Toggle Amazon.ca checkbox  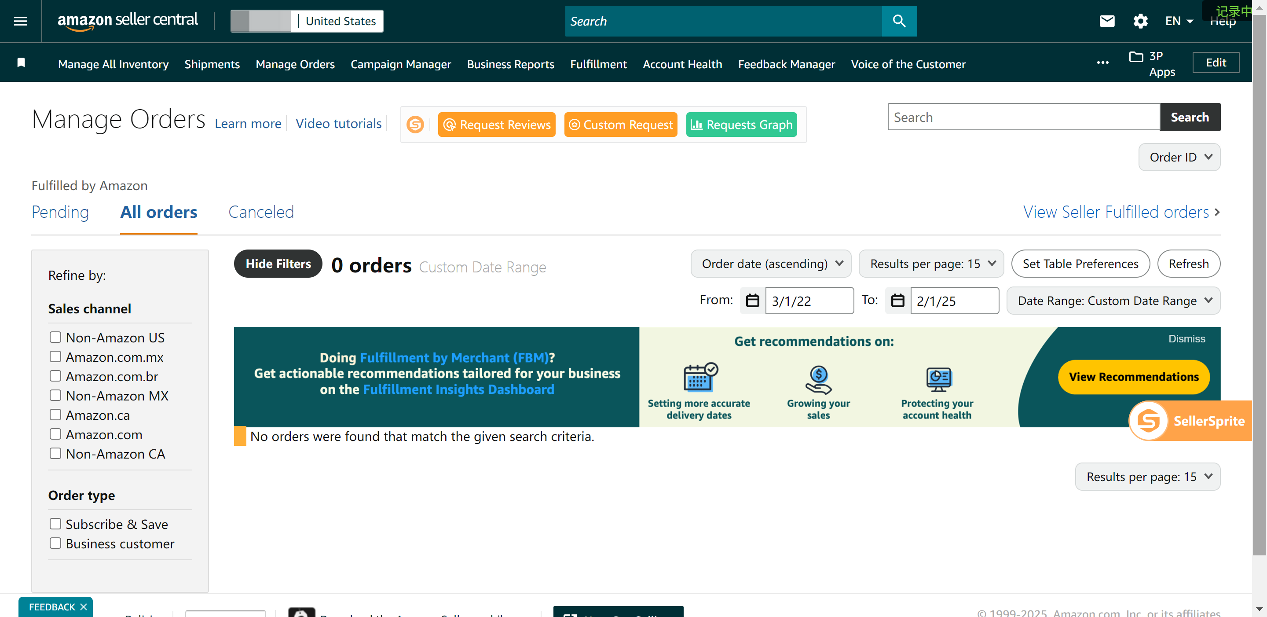[x=55, y=415]
